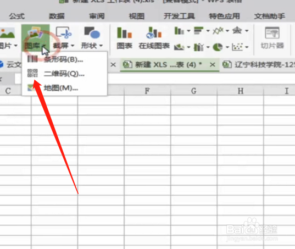This screenshot has width=295, height=249.
Task: Open the 开发工具 ribbon tab
Action: coord(179,16)
